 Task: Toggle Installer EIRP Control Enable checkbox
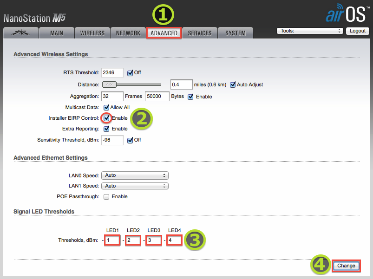tap(106, 118)
